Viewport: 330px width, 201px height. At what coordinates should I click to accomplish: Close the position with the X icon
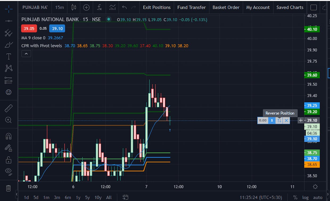tap(286, 120)
